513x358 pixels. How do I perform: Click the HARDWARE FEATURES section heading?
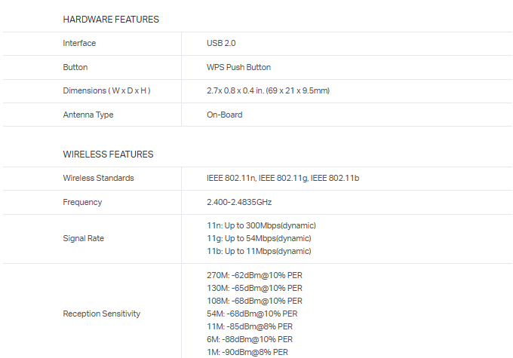tap(111, 20)
